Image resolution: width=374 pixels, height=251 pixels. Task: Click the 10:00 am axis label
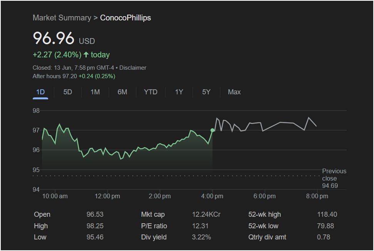(55, 196)
